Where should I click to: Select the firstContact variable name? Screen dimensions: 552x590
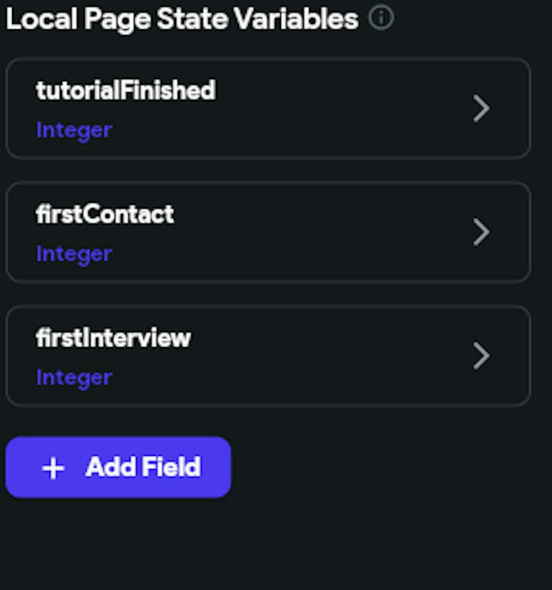(105, 214)
